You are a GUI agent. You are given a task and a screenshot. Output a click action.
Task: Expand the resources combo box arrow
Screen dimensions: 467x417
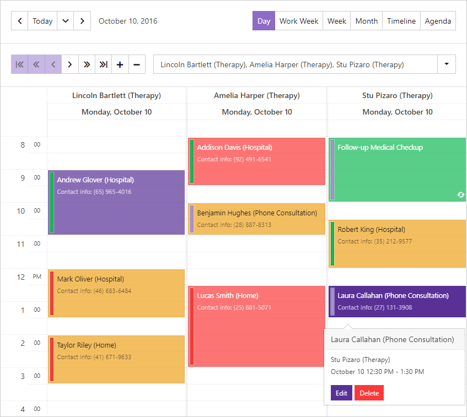pyautogui.click(x=447, y=64)
